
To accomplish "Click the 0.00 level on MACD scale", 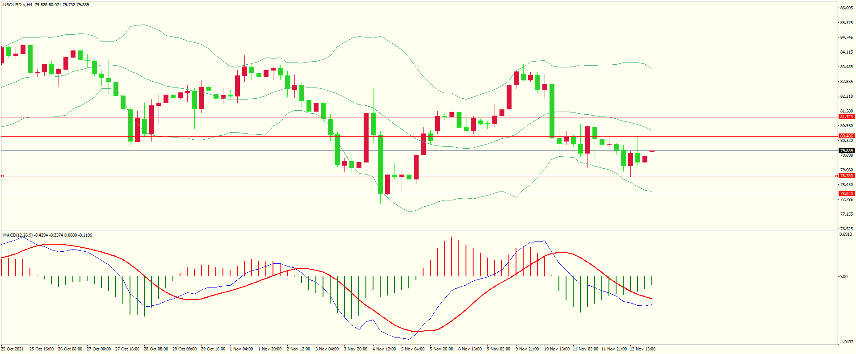I will click(843, 277).
